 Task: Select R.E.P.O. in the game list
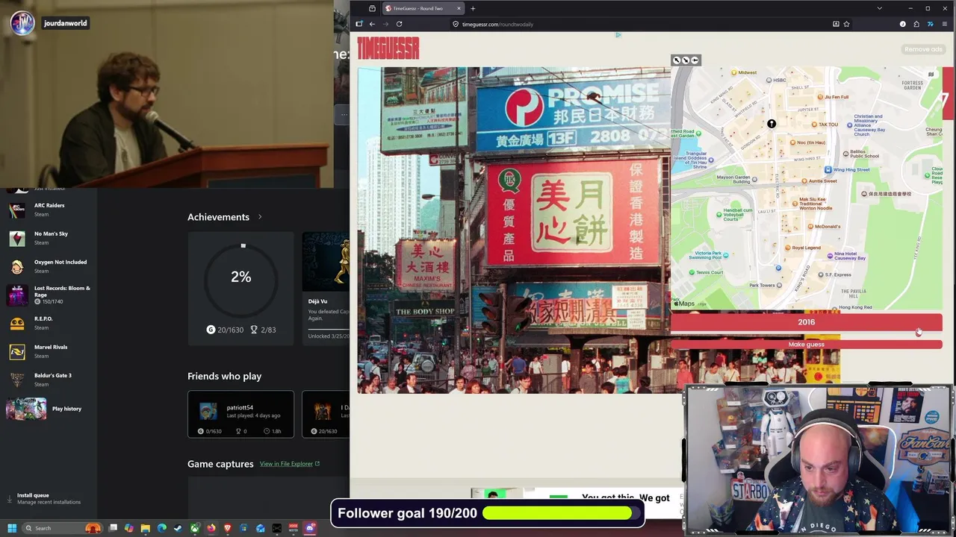pyautogui.click(x=49, y=323)
